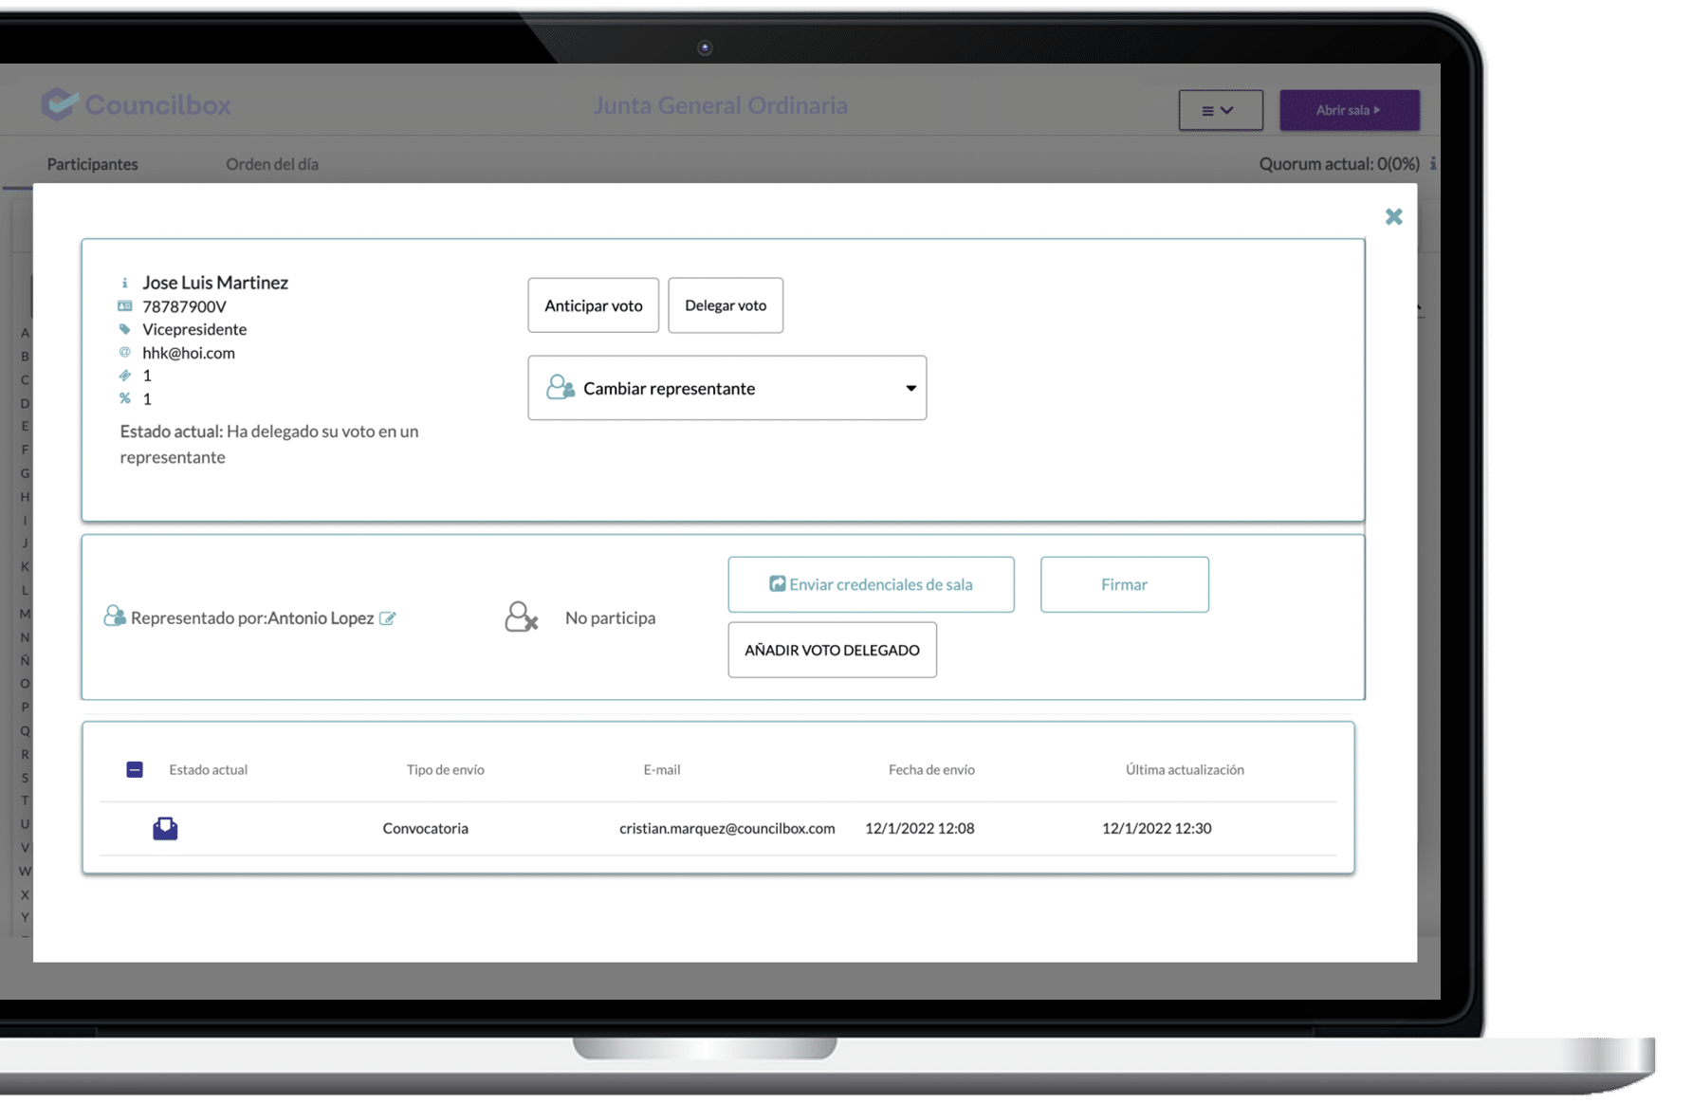Click the Councilbox logo

[x=137, y=104]
